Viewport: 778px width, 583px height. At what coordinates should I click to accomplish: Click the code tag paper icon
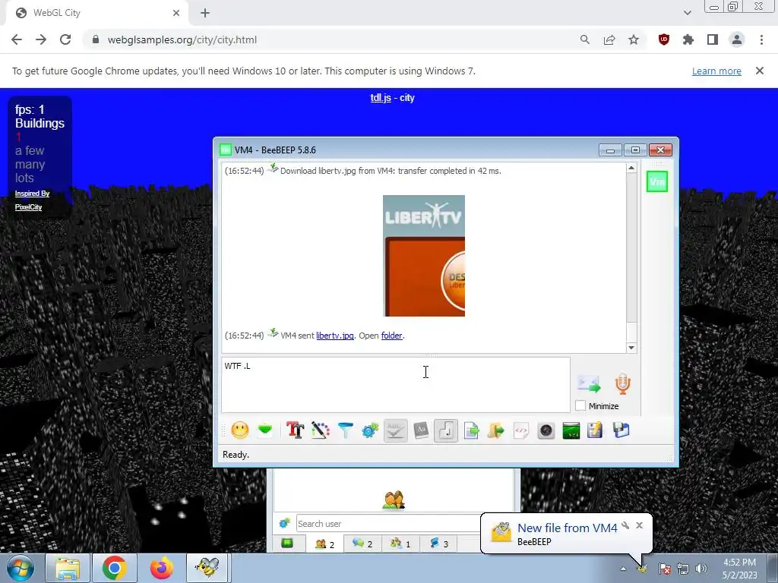[x=521, y=430]
